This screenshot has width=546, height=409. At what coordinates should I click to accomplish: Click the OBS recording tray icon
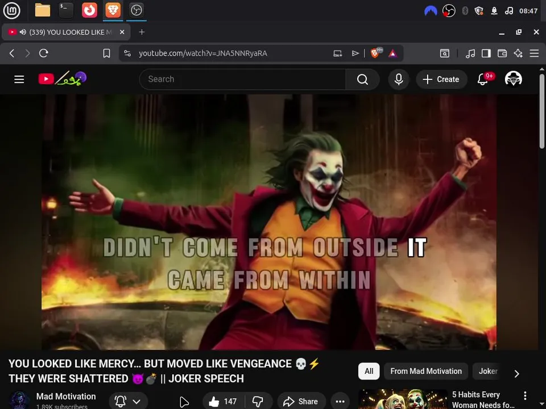point(449,11)
